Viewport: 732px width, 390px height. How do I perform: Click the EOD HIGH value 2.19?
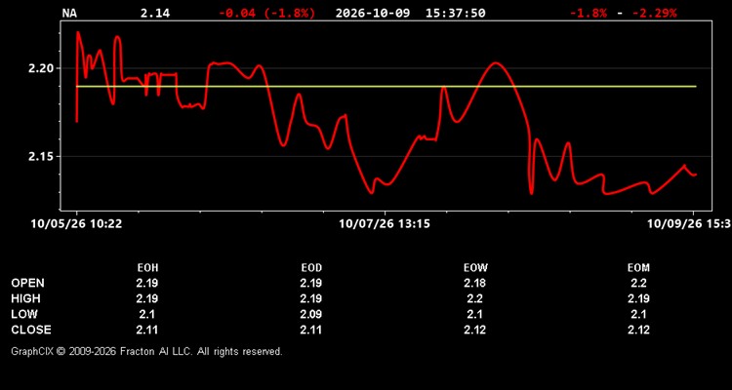point(311,298)
